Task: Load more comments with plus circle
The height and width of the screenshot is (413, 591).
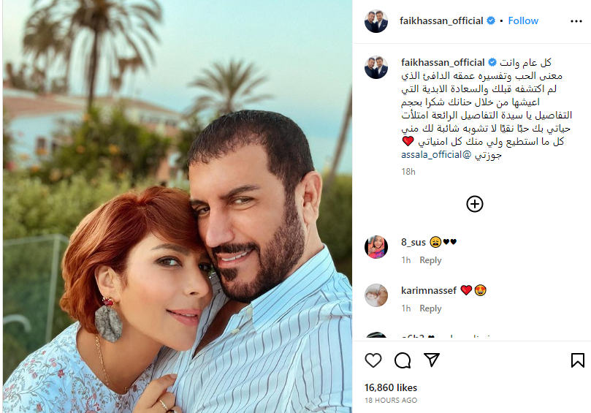Action: pyautogui.click(x=475, y=204)
